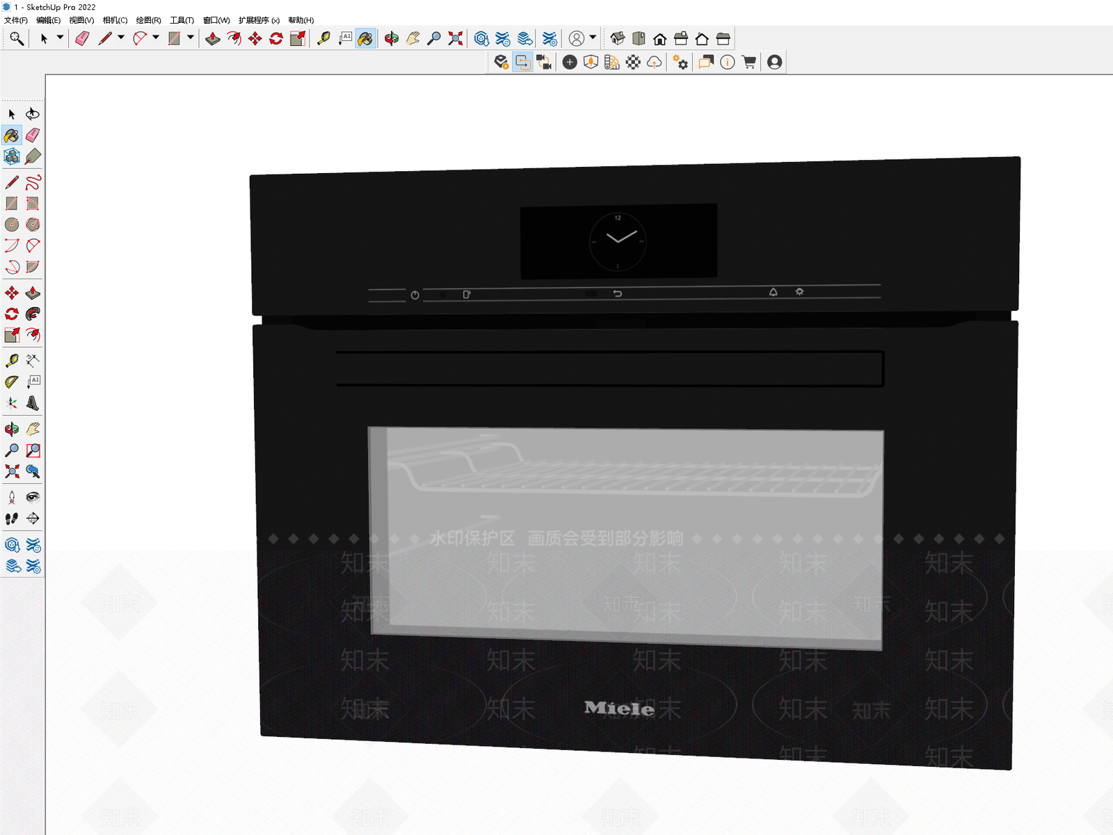The height and width of the screenshot is (835, 1113).
Task: Click the double gears settings icon
Action: tap(680, 63)
